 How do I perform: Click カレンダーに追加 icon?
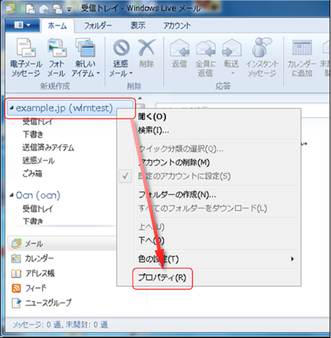tap(302, 48)
